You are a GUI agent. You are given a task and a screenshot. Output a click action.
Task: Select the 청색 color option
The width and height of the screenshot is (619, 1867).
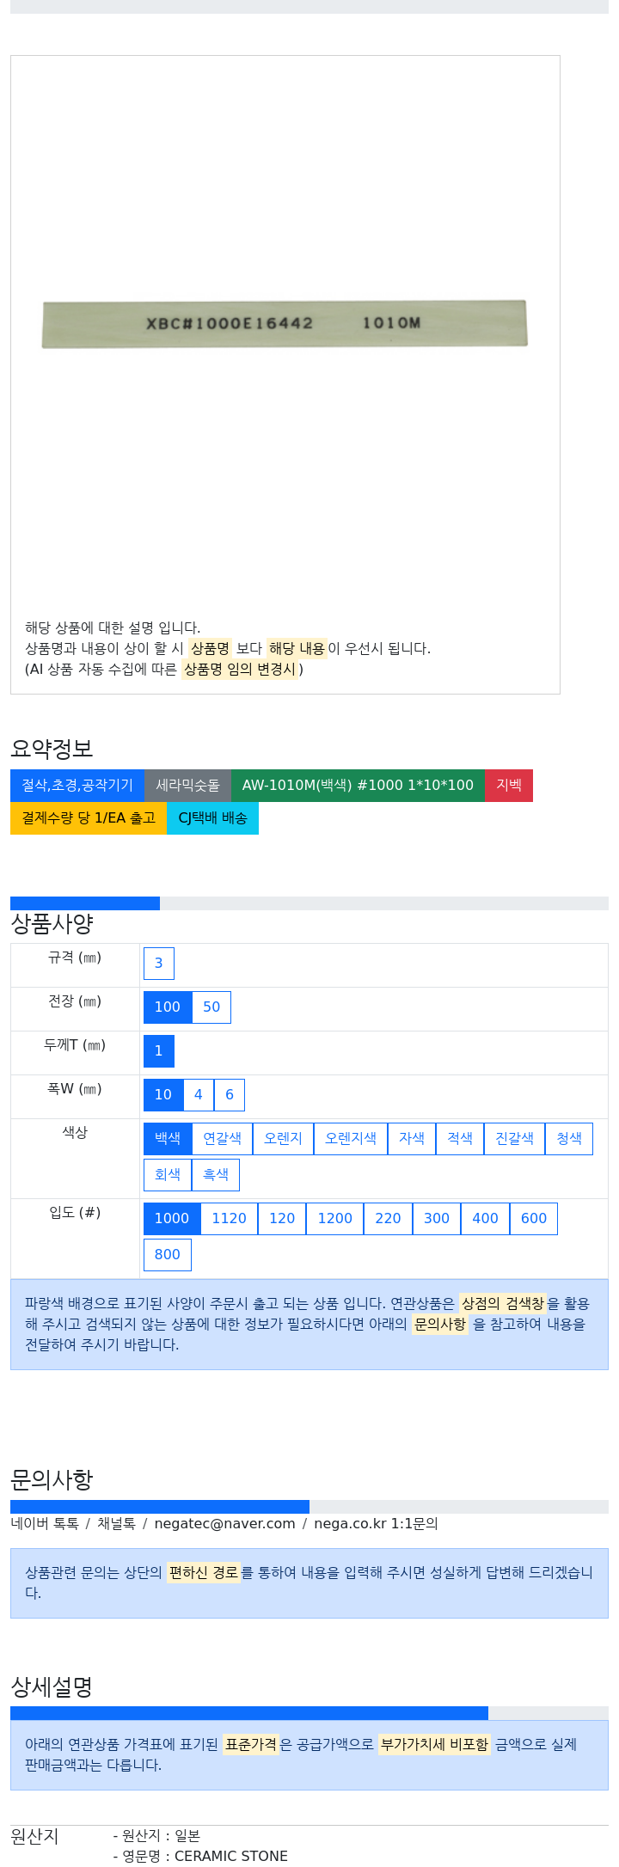569,1139
